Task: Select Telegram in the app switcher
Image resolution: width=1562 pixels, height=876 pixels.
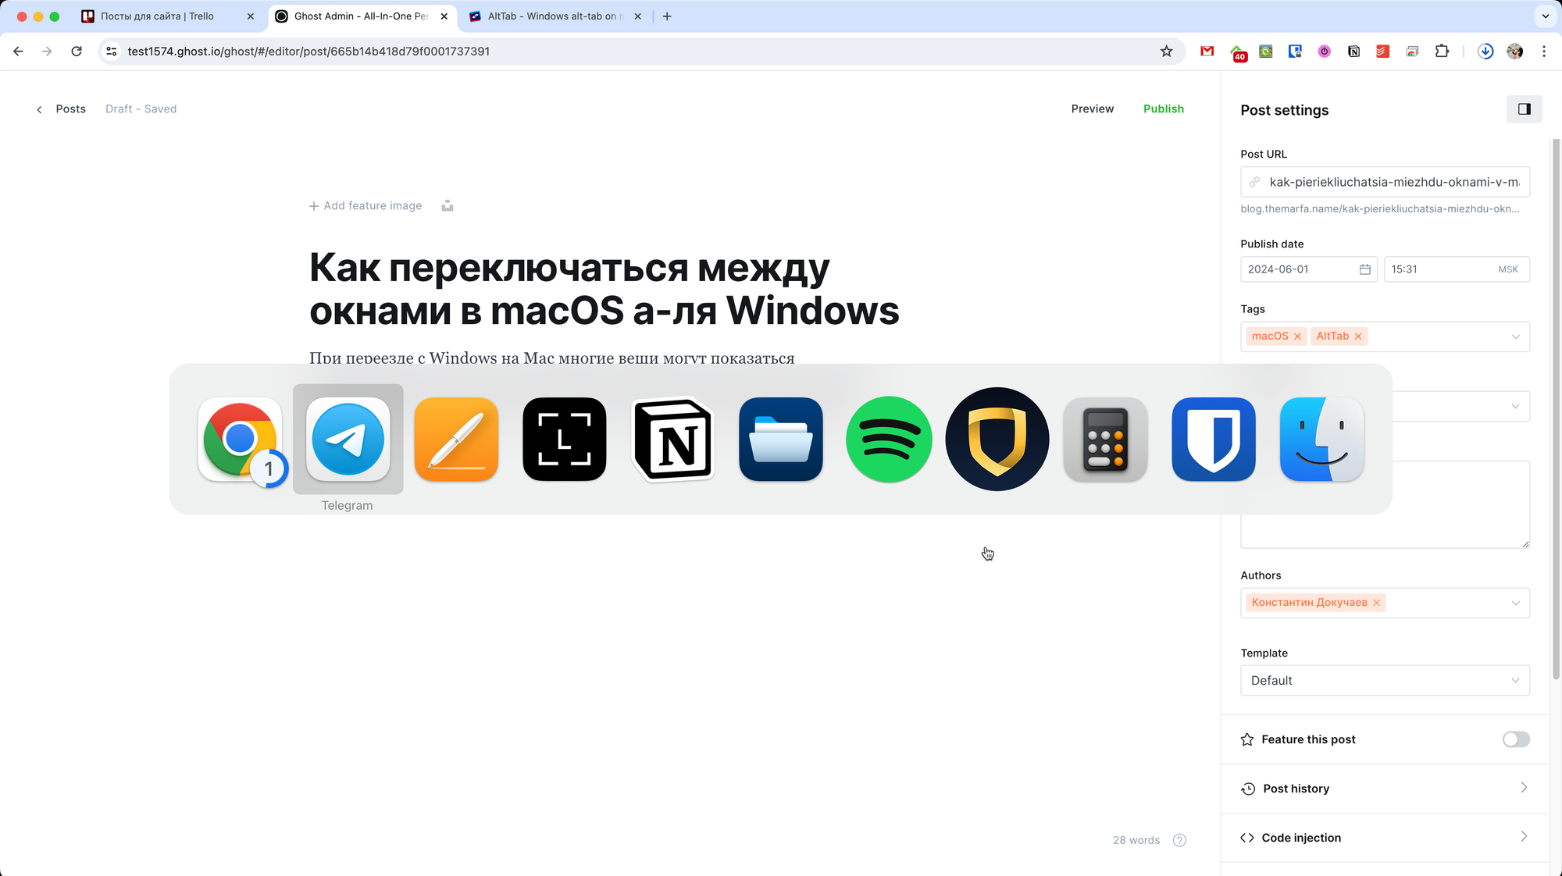Action: pos(348,439)
